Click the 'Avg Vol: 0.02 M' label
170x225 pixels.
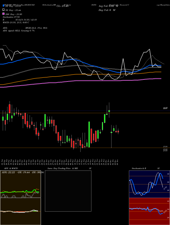[108, 6]
